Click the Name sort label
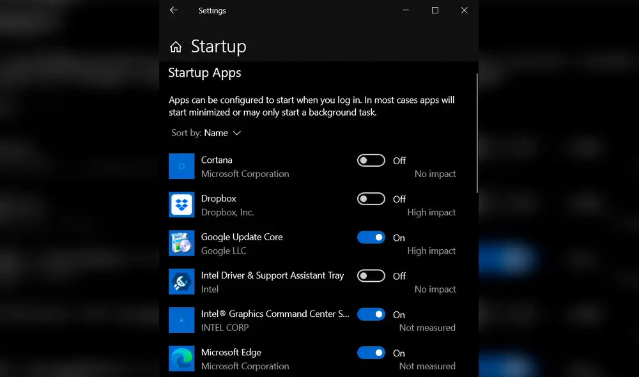 click(217, 133)
